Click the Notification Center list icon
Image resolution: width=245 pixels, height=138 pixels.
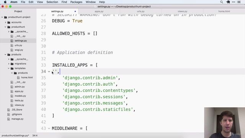tap(239, 2)
